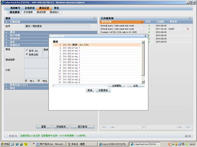Select the 按号 (ID) radio button
197x147 pixels.
(27, 51)
